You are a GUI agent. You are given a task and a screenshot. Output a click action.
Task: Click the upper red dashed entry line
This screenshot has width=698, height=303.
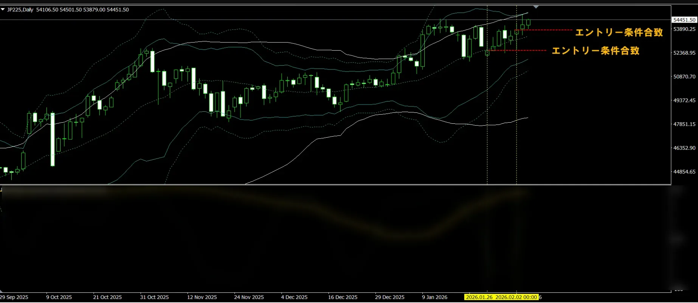tap(544, 30)
